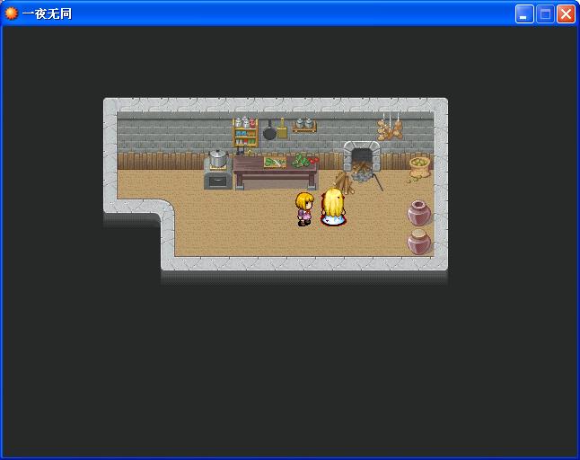Click the silver cooking pot on the stove
The height and width of the screenshot is (460, 580).
[x=218, y=158]
